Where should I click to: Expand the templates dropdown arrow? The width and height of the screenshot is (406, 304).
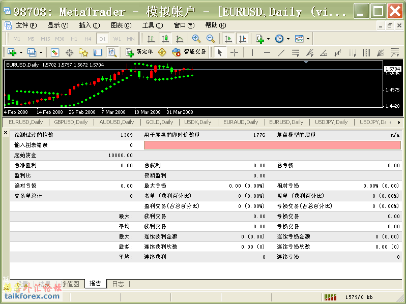point(308,39)
